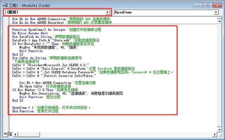Switch to Full Module View icon
This screenshot has height=140, width=225.
[10, 134]
